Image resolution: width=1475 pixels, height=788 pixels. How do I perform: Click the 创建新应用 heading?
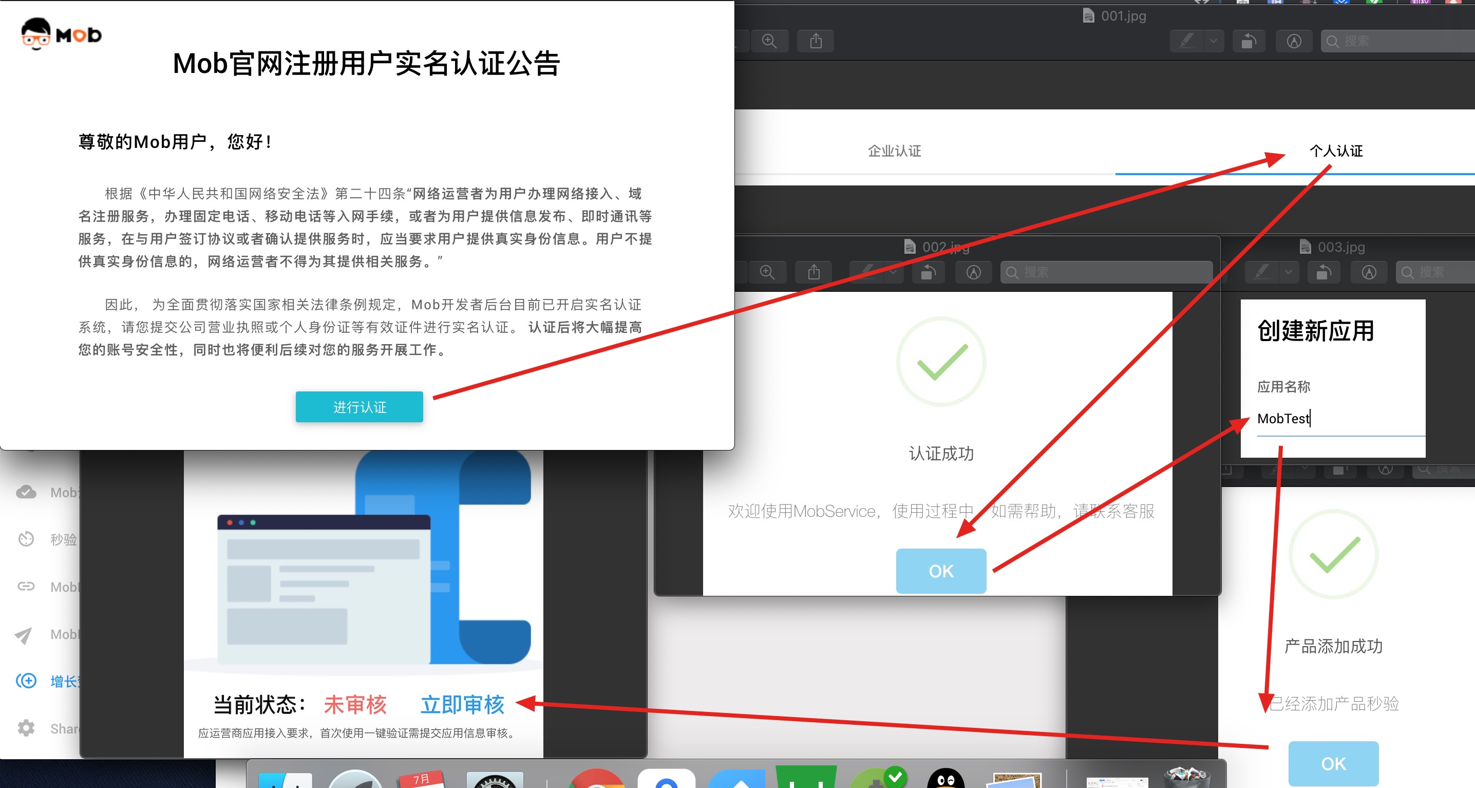click(x=1316, y=330)
